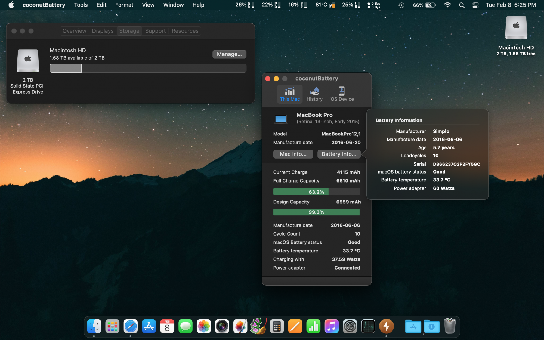544x340 pixels.
Task: Open the photo sweeper broom app in Dock
Action: point(258,326)
